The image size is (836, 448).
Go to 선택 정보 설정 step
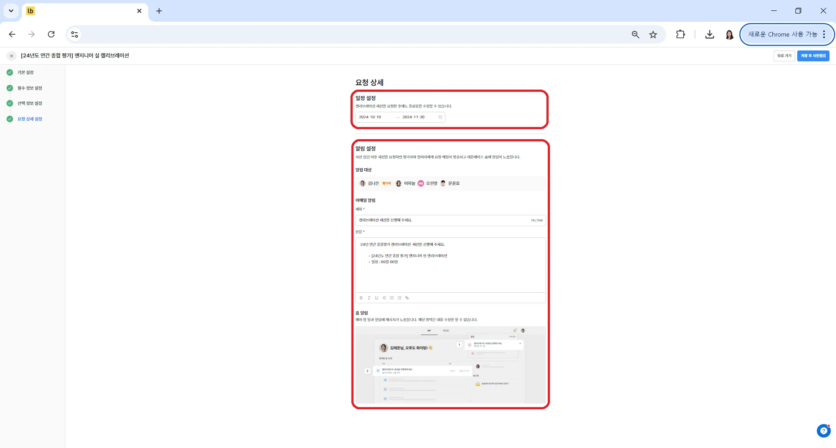click(x=30, y=104)
